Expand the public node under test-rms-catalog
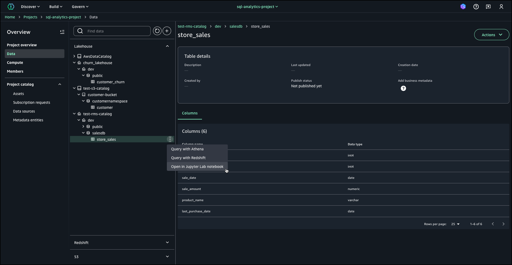 tap(83, 127)
